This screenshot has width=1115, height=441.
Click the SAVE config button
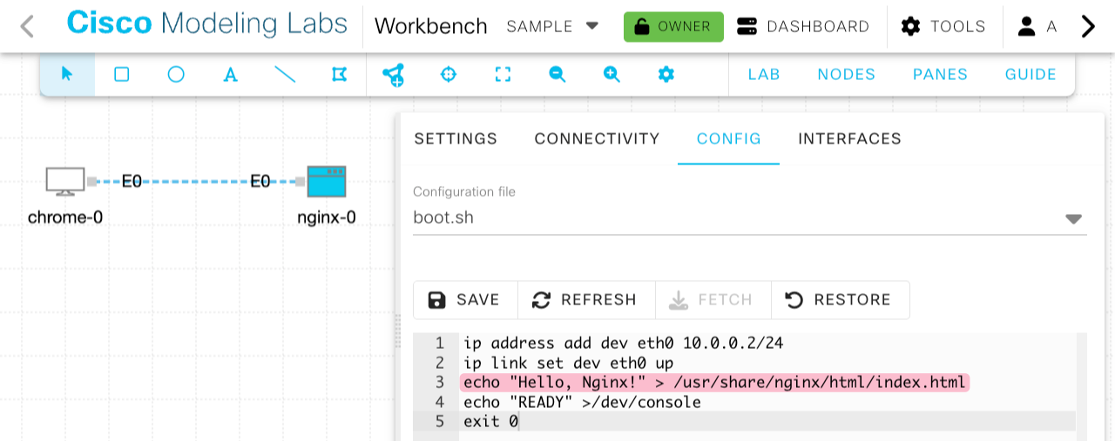click(x=465, y=299)
